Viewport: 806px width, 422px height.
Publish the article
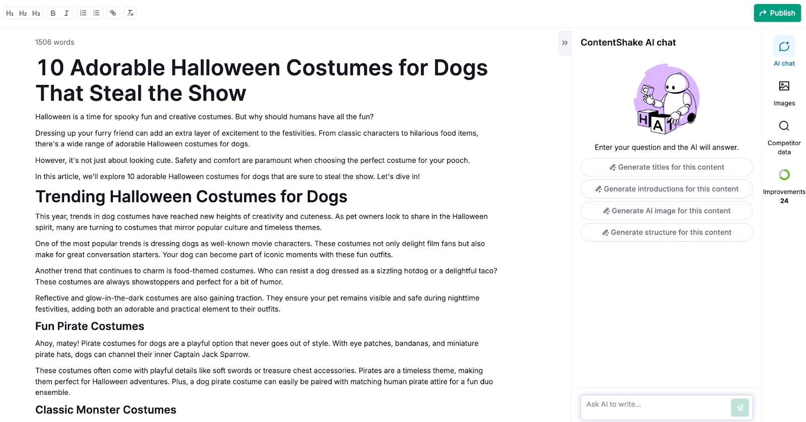(x=777, y=13)
